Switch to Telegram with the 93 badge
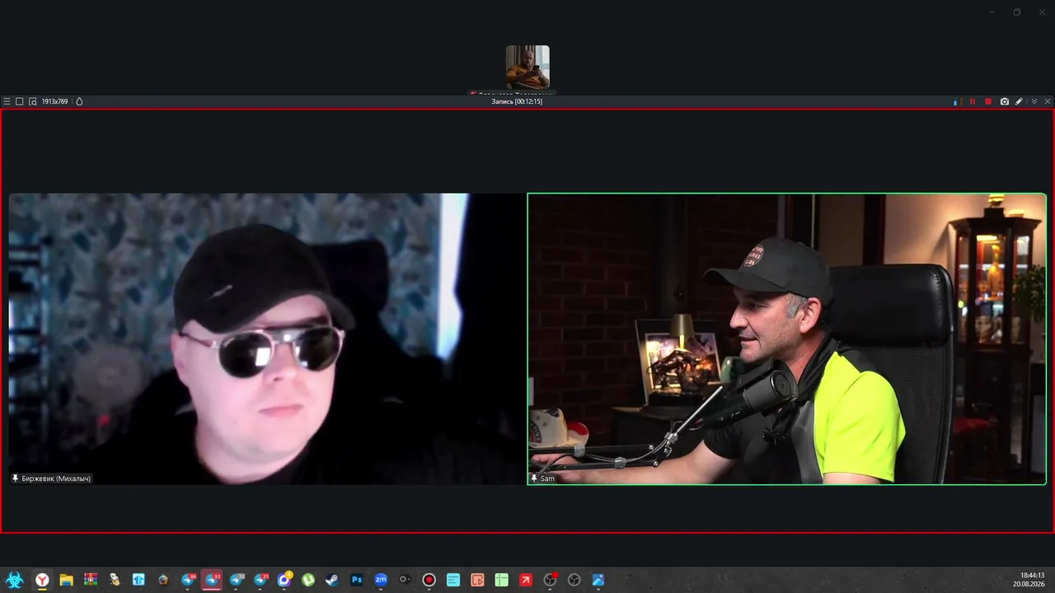Screen dimensions: 1055x593 (213, 580)
